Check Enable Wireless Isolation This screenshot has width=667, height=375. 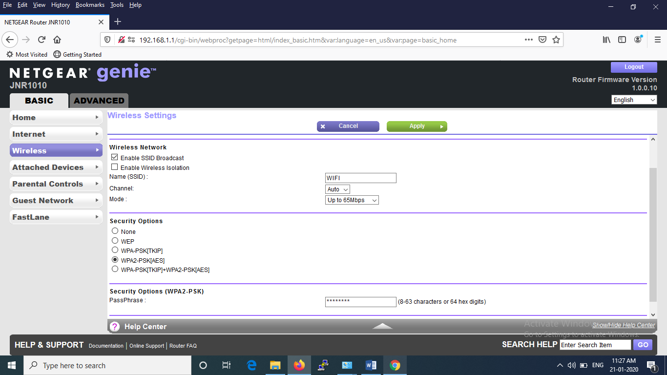[x=115, y=167]
